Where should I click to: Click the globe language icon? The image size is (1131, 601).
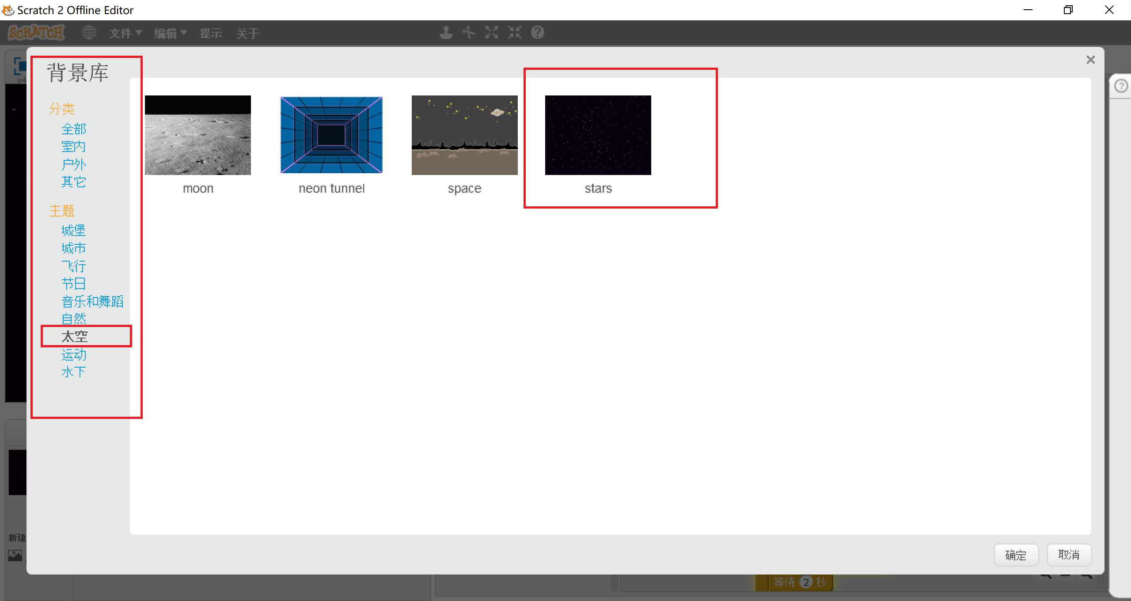click(x=89, y=33)
